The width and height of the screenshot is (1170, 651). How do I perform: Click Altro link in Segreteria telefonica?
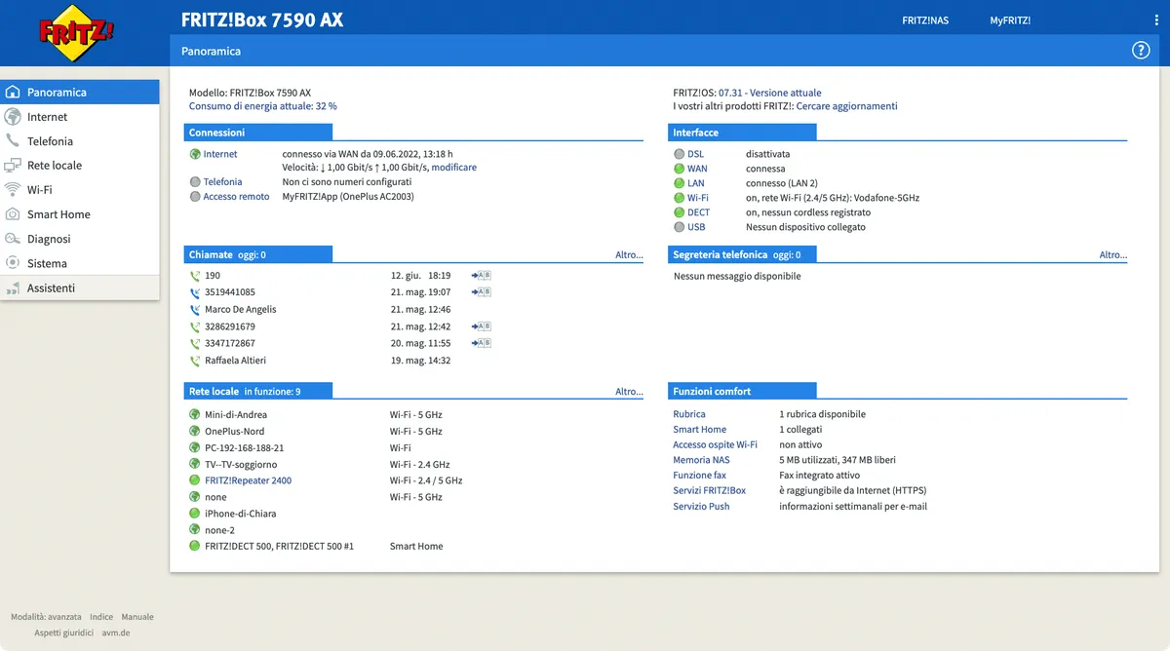[x=1113, y=255]
